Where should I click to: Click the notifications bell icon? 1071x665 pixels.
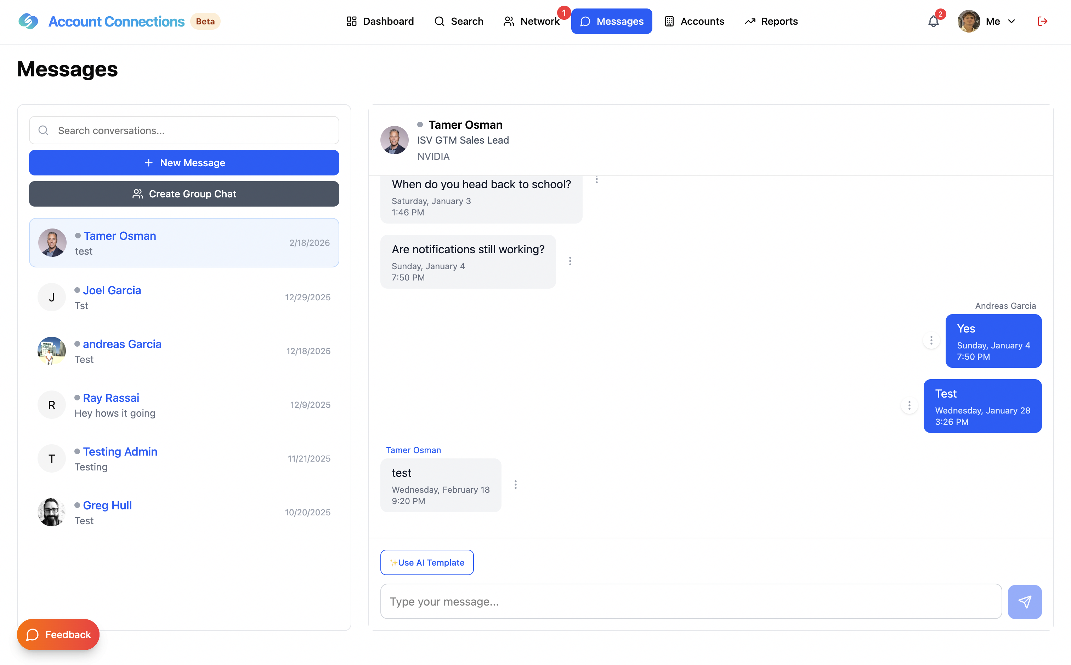click(933, 21)
